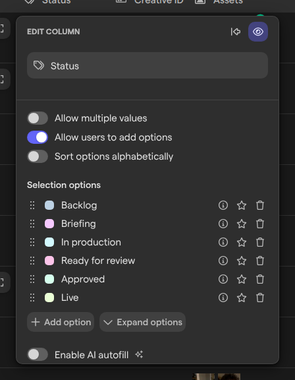The height and width of the screenshot is (380, 295).
Task: Enable AI autofill toggle
Action: 38,354
